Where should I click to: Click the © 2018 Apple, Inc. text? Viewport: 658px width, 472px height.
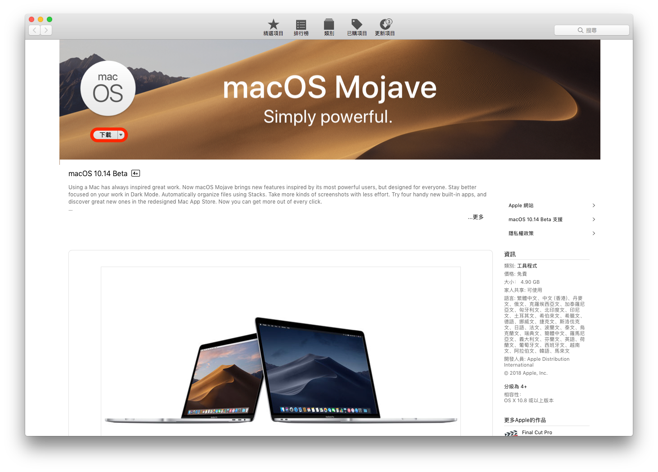coord(526,373)
